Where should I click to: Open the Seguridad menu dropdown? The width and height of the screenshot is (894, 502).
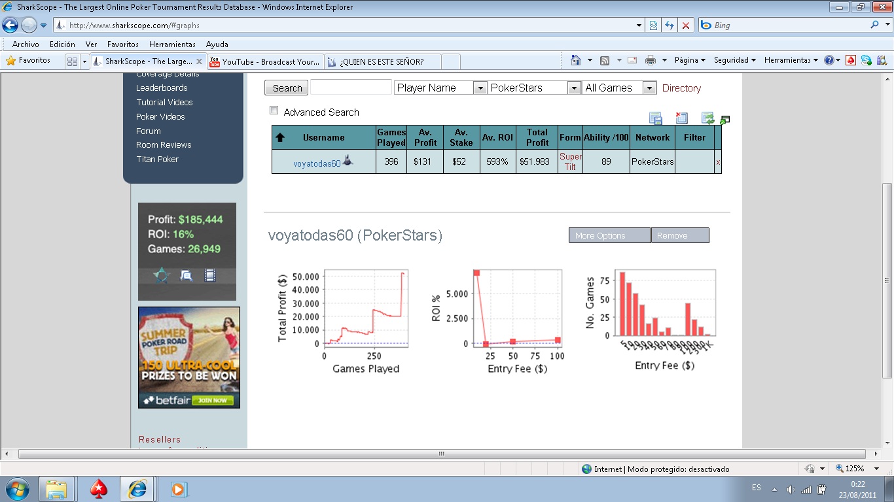tap(735, 60)
